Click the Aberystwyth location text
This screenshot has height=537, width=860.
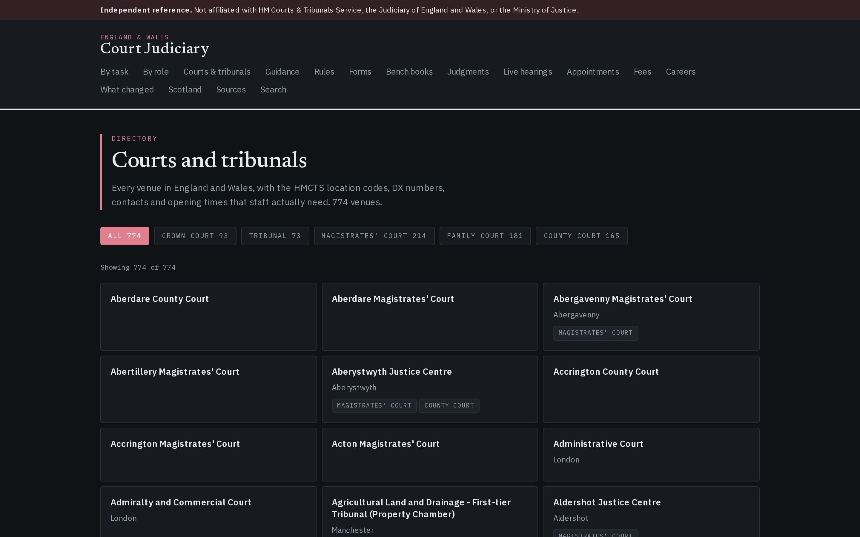coord(354,388)
